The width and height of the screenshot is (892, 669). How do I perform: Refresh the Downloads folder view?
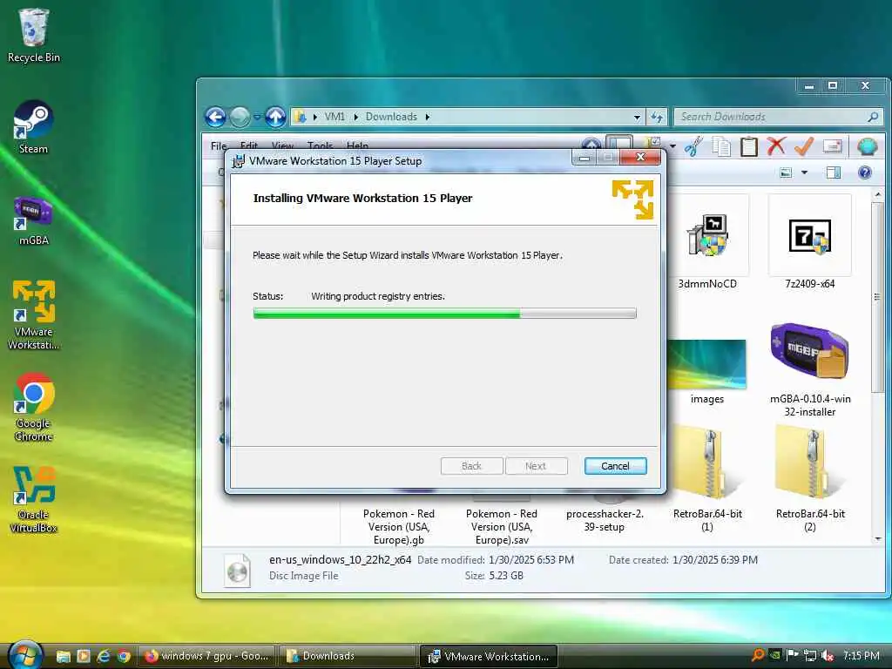pos(657,118)
